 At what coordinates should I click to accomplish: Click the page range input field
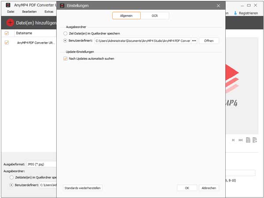click(x=240, y=173)
